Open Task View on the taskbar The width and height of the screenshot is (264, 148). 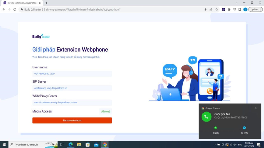pyautogui.click(x=62, y=145)
